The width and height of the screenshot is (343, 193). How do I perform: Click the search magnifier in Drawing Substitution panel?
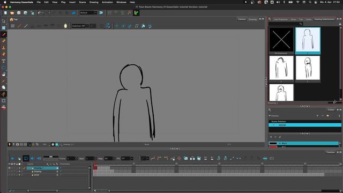coord(301,24)
